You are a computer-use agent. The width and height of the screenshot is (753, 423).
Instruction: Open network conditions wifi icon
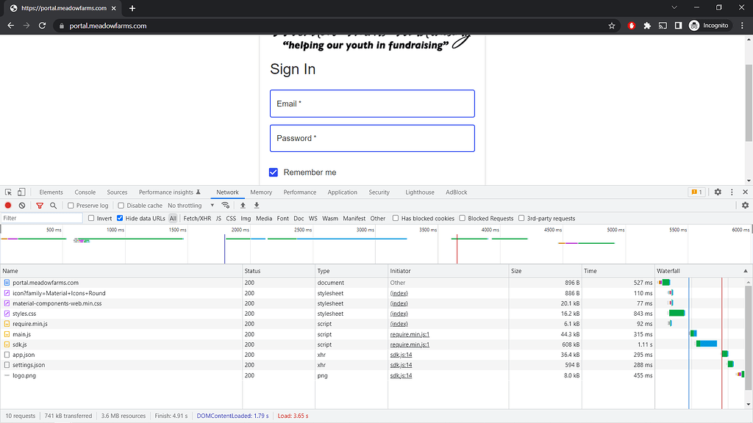pyautogui.click(x=225, y=206)
